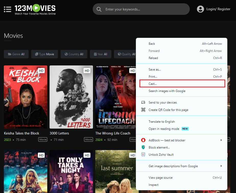Choose Inspect from the context menu
Screen dimensions: 236x193
[x=182, y=185]
